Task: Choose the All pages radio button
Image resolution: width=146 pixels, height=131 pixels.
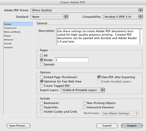Action: [41, 55]
